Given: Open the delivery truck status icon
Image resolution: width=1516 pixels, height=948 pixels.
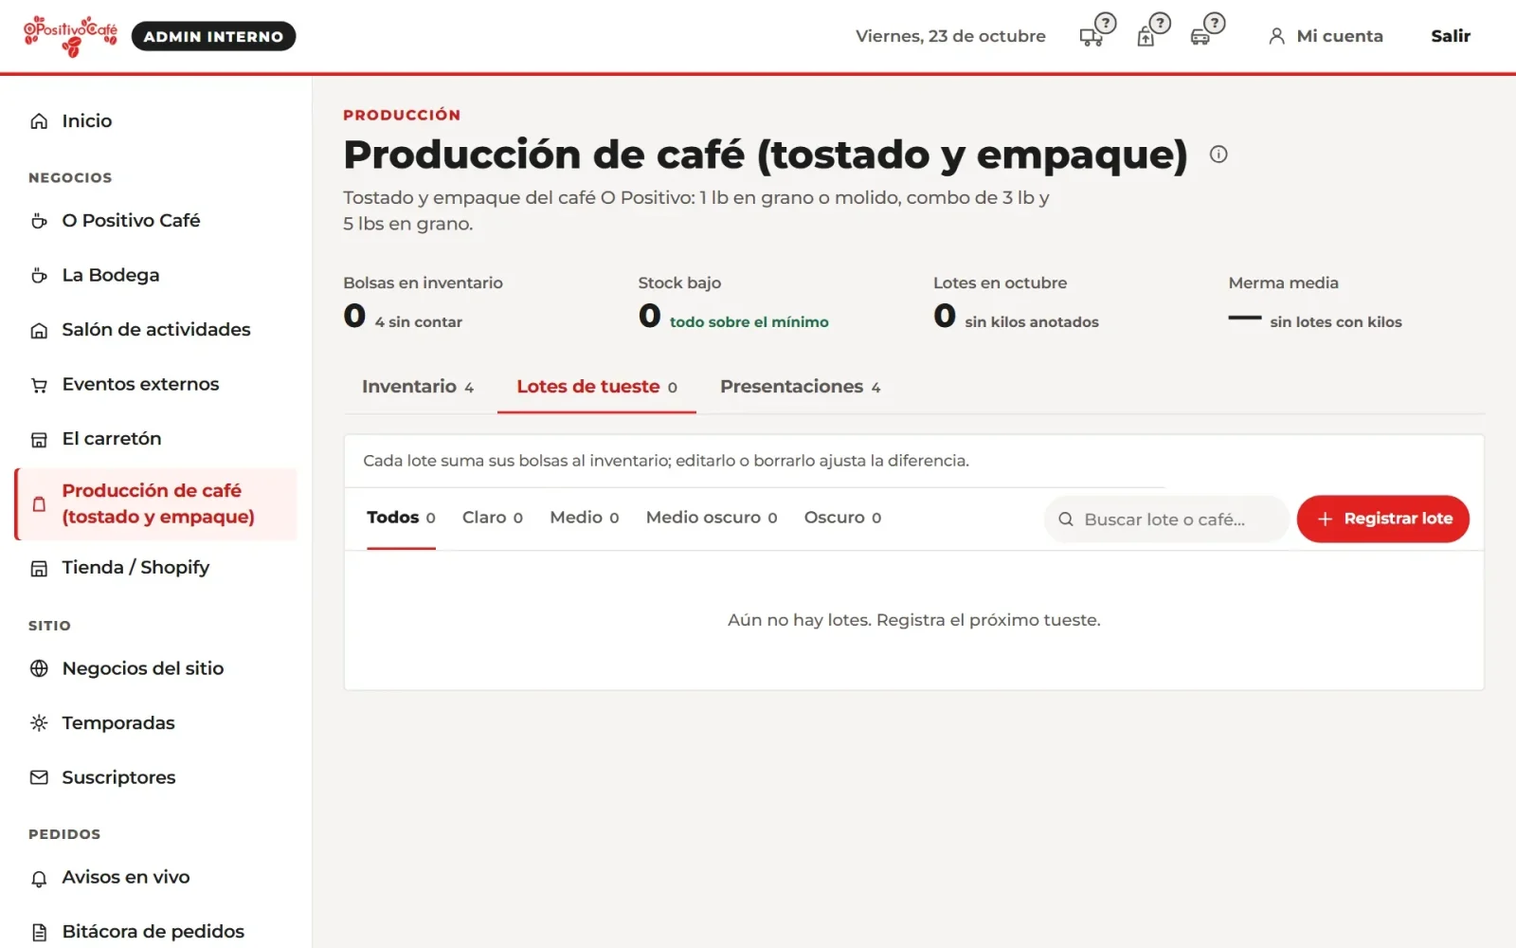Looking at the screenshot, I should [1097, 31].
